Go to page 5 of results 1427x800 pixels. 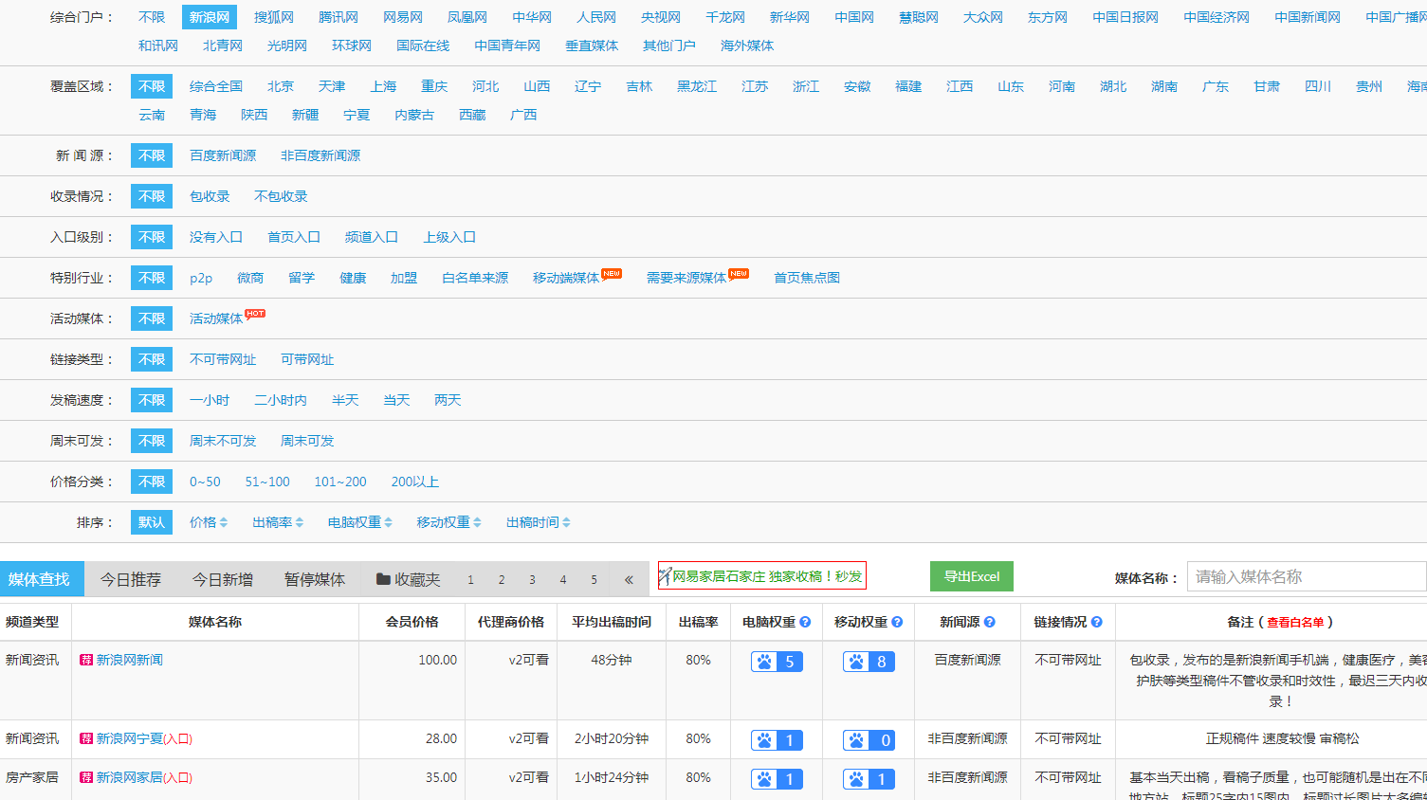[x=595, y=579]
